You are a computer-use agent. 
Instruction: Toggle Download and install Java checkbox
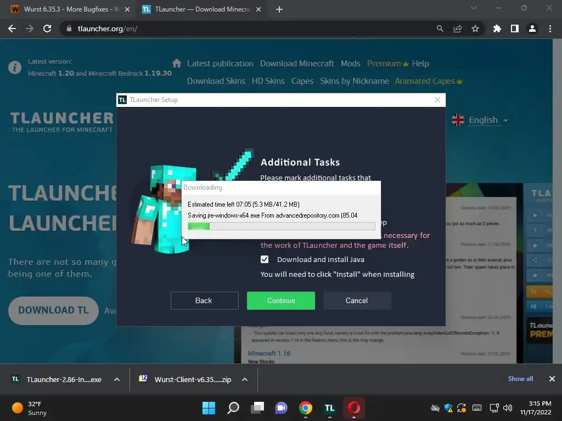(265, 259)
